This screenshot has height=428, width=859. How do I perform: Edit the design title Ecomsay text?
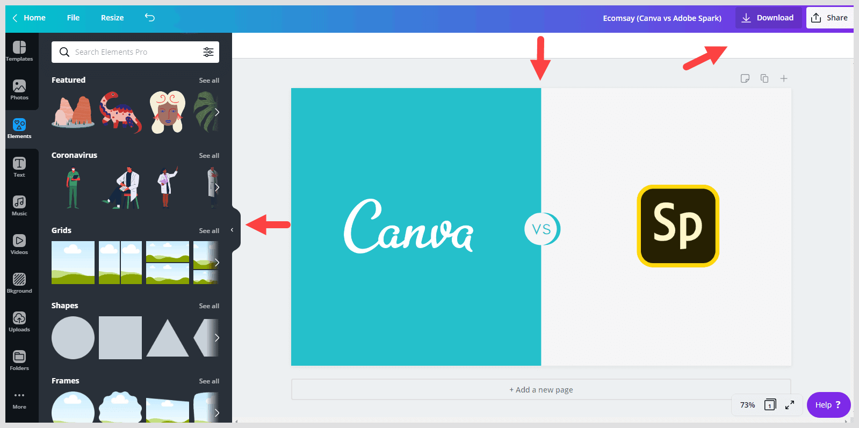pos(662,18)
